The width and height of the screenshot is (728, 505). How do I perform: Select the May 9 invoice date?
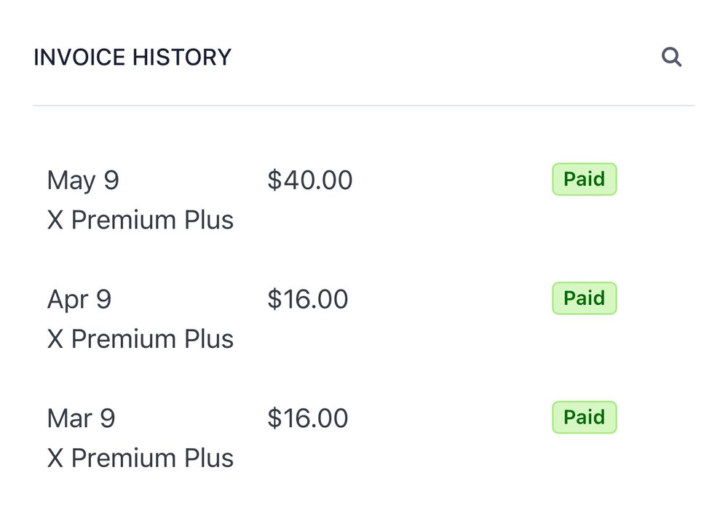83,180
